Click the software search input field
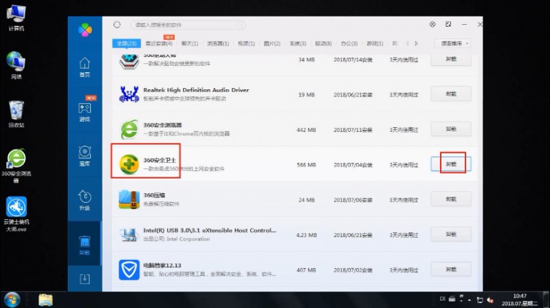 (x=188, y=25)
